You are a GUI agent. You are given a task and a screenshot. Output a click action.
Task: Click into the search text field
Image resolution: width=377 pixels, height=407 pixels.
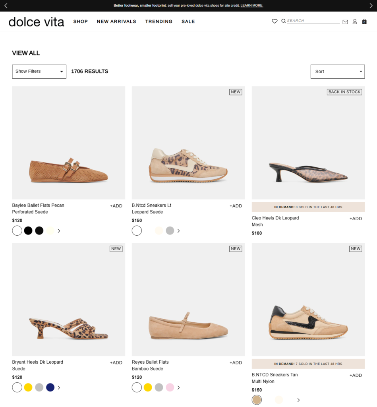coord(313,21)
